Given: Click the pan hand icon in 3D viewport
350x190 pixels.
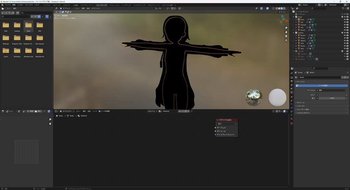Looking at the screenshot, I should (286, 32).
